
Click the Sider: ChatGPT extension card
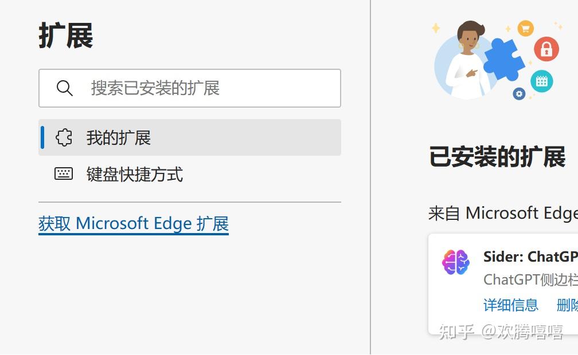point(505,281)
